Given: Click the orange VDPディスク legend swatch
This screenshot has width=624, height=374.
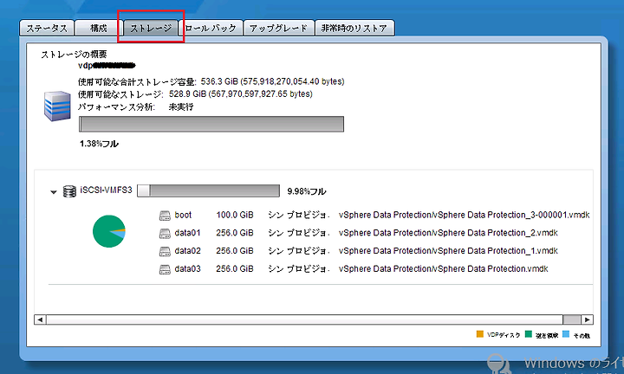Looking at the screenshot, I should [480, 334].
